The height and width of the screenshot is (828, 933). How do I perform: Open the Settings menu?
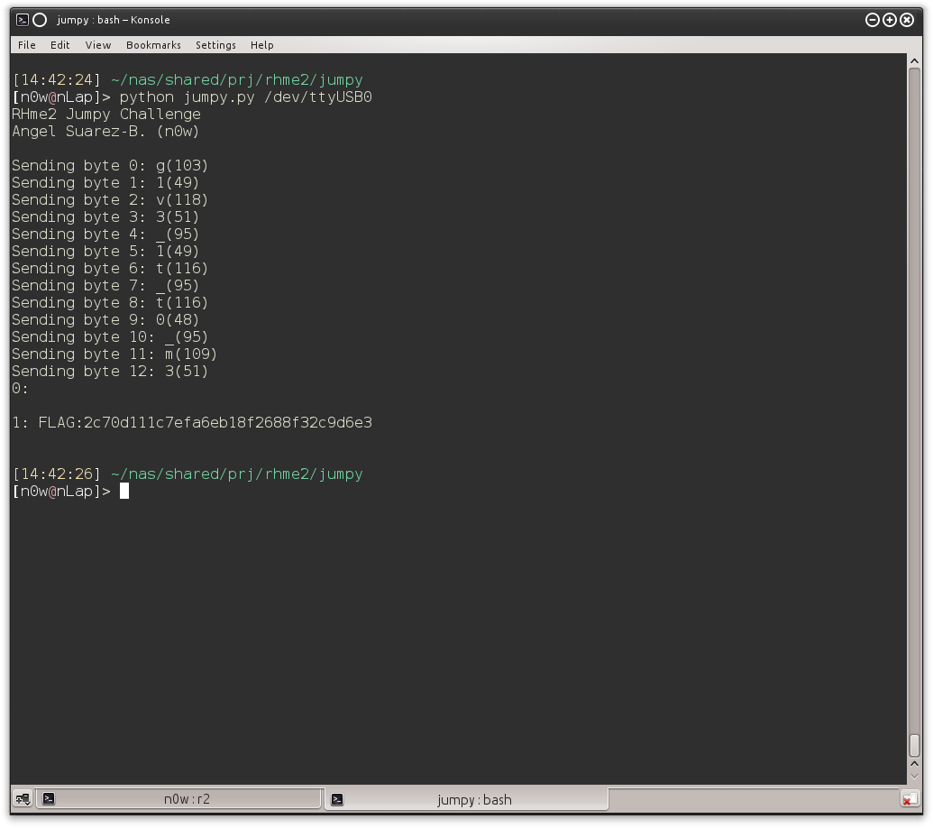pyautogui.click(x=215, y=44)
